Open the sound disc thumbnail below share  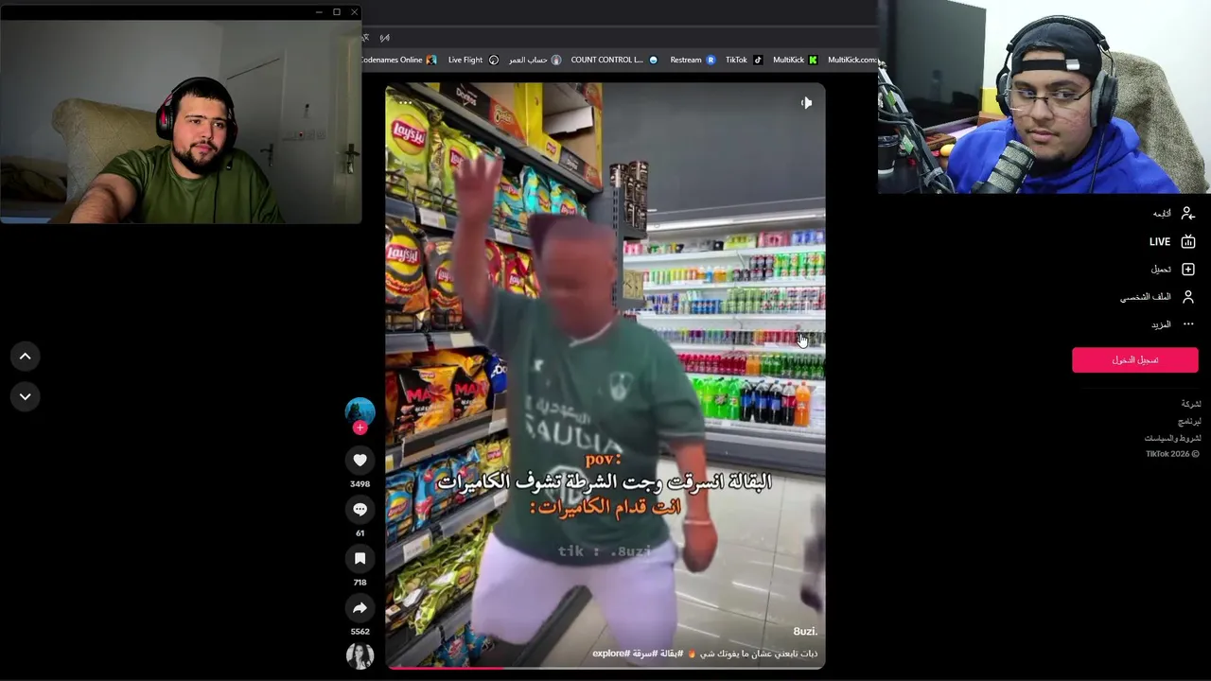(360, 655)
